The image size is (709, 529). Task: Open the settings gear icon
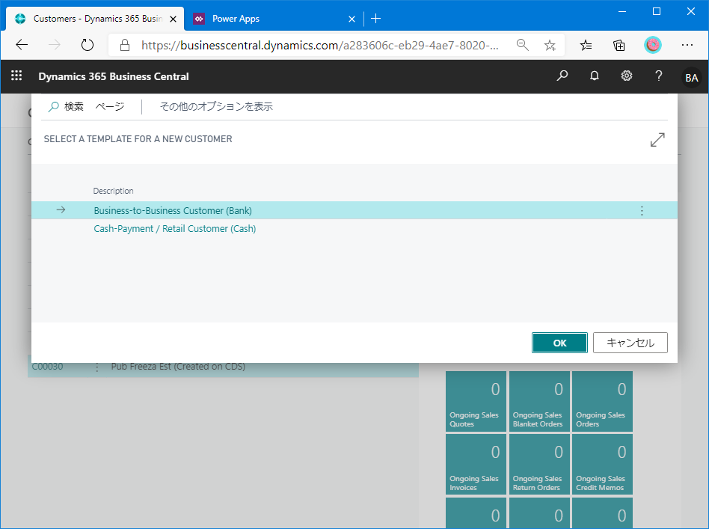[626, 76]
